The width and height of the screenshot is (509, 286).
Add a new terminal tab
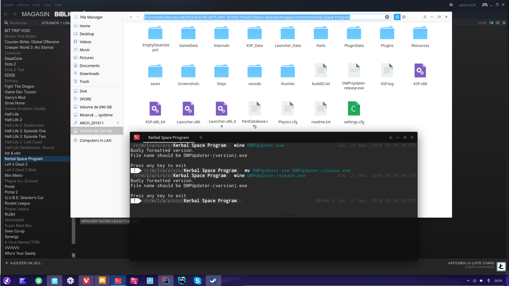coord(201,138)
